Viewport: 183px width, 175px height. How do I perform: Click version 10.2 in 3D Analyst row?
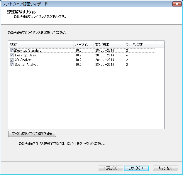[x=78, y=60]
